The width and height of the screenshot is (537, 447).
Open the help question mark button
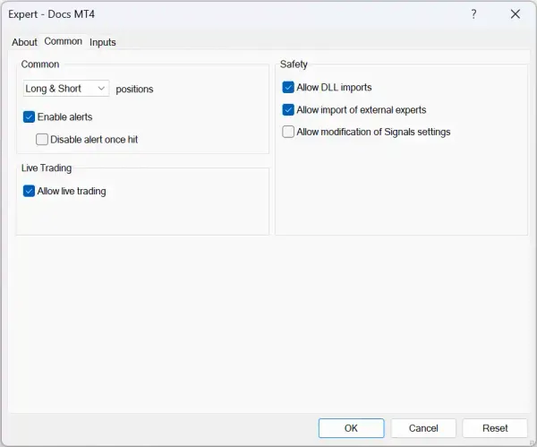click(473, 14)
